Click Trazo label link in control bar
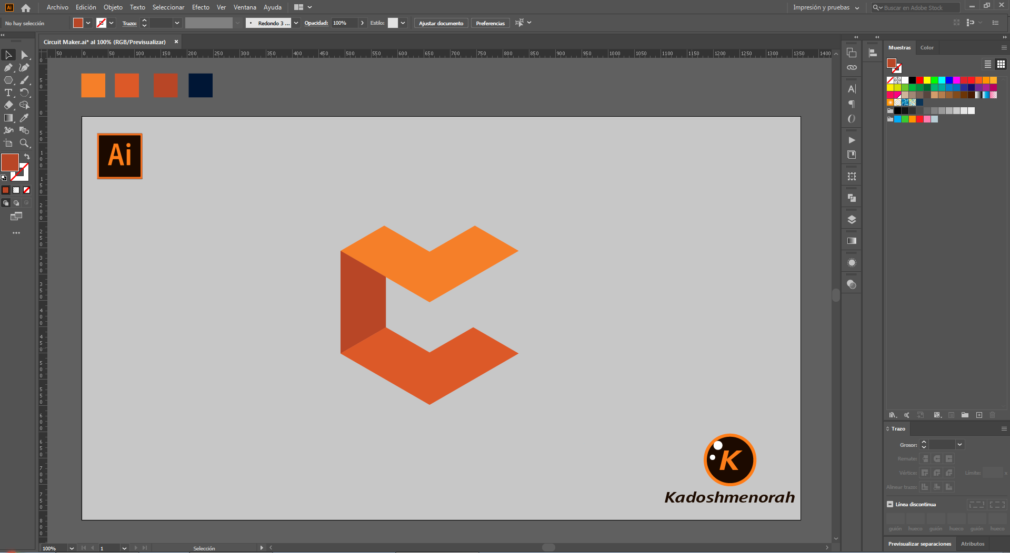This screenshot has width=1010, height=553. click(129, 23)
